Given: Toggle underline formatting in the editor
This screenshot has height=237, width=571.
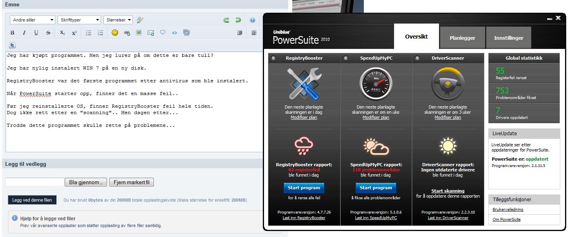Looking at the screenshot, I should pos(36,33).
